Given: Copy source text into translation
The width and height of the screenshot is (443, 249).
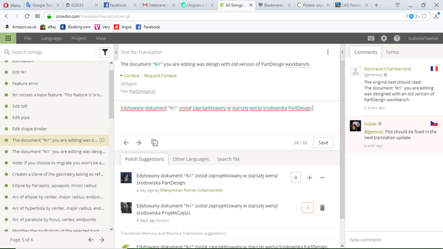Looking at the screenshot, I should pyautogui.click(x=154, y=143).
